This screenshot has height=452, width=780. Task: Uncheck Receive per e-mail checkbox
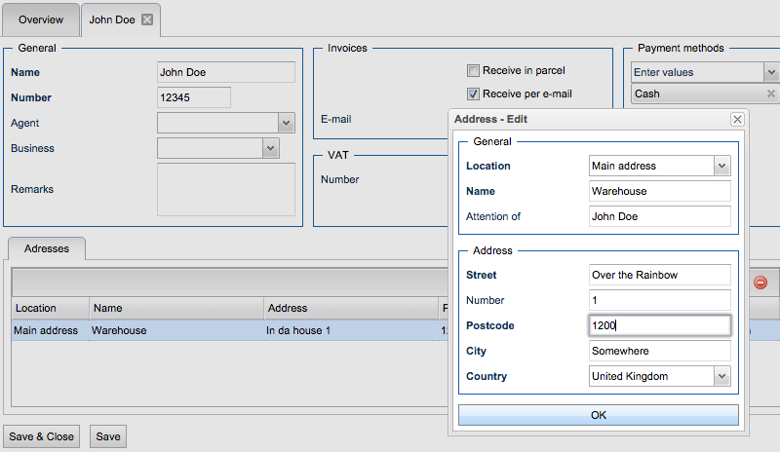[x=473, y=94]
